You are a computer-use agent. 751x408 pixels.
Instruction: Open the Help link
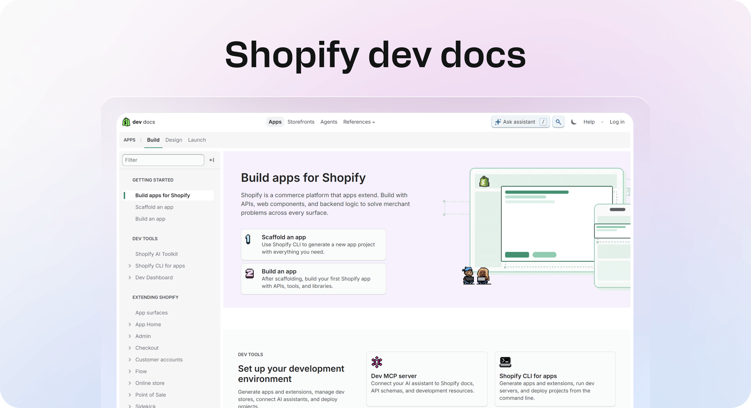point(589,122)
